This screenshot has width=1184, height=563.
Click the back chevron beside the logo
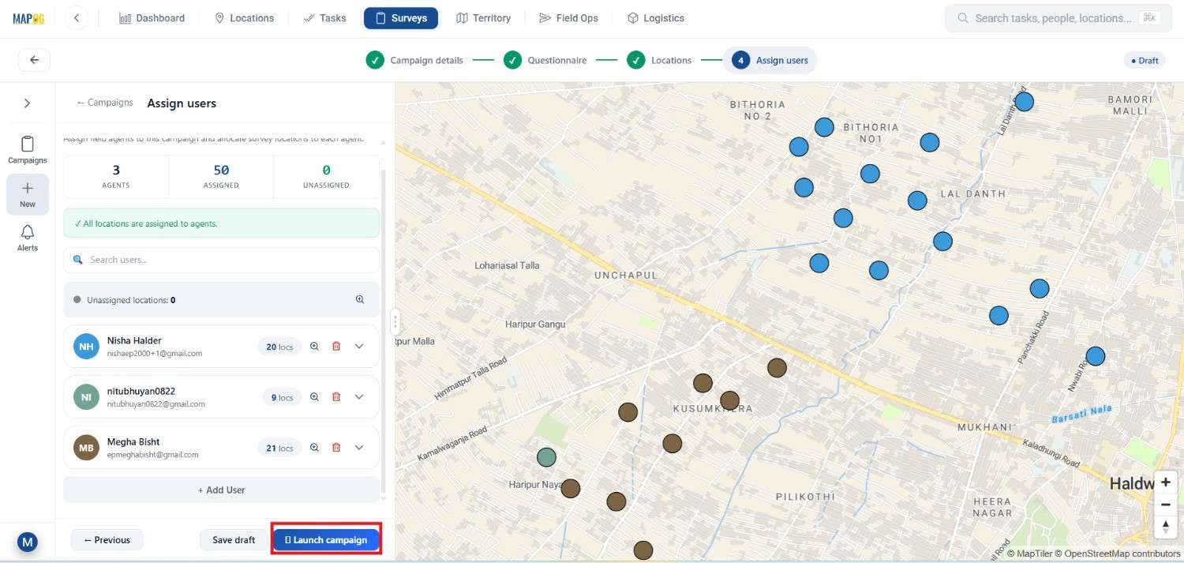click(77, 18)
